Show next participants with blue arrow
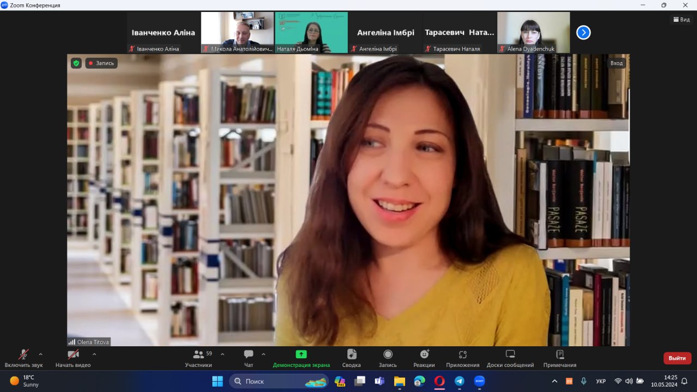The height and width of the screenshot is (392, 697). (583, 33)
